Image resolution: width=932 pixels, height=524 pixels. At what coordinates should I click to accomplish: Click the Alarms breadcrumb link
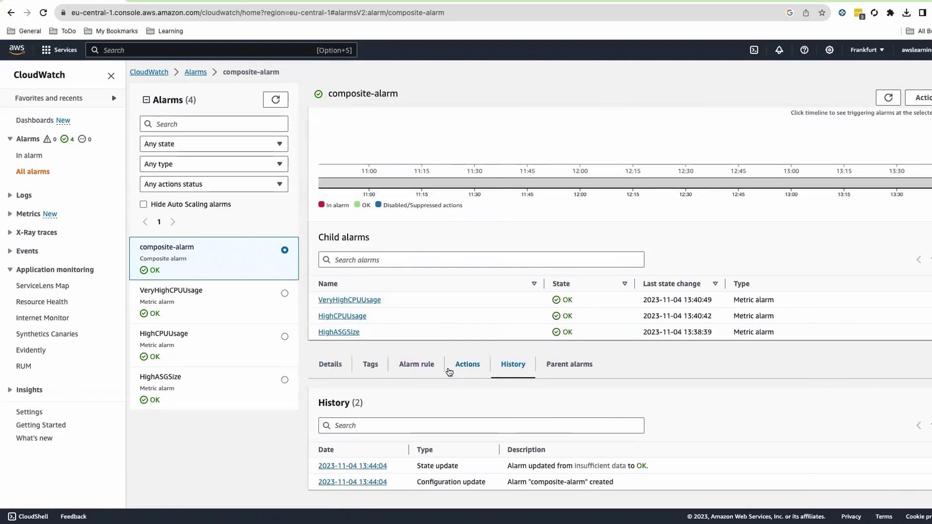(x=195, y=72)
